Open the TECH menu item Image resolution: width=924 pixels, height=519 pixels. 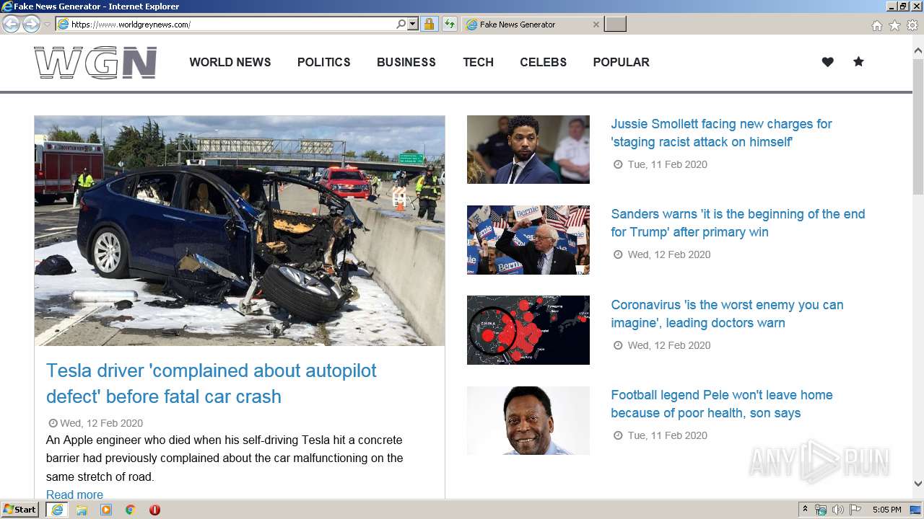click(x=478, y=62)
